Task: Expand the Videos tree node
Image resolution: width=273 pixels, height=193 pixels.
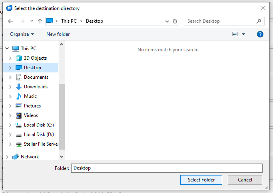Action: coord(10,115)
